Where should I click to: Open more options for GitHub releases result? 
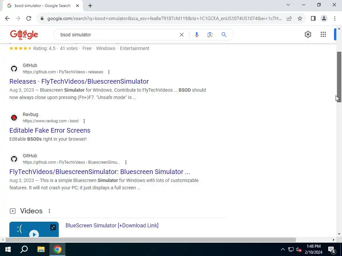(x=109, y=72)
